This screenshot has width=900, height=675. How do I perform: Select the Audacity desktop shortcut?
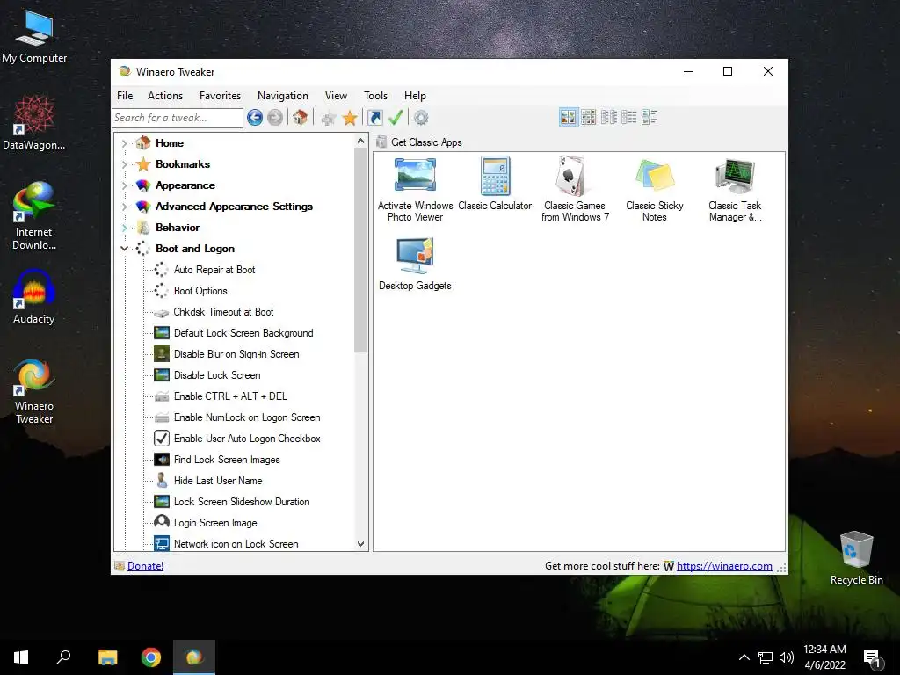tap(34, 298)
